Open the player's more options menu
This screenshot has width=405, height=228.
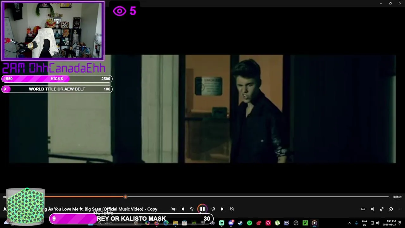tap(400, 209)
